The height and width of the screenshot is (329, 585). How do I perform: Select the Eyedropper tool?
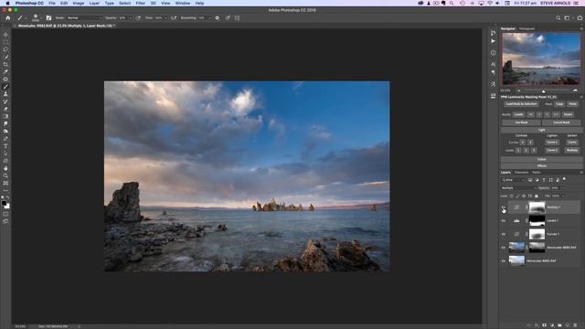point(5,71)
